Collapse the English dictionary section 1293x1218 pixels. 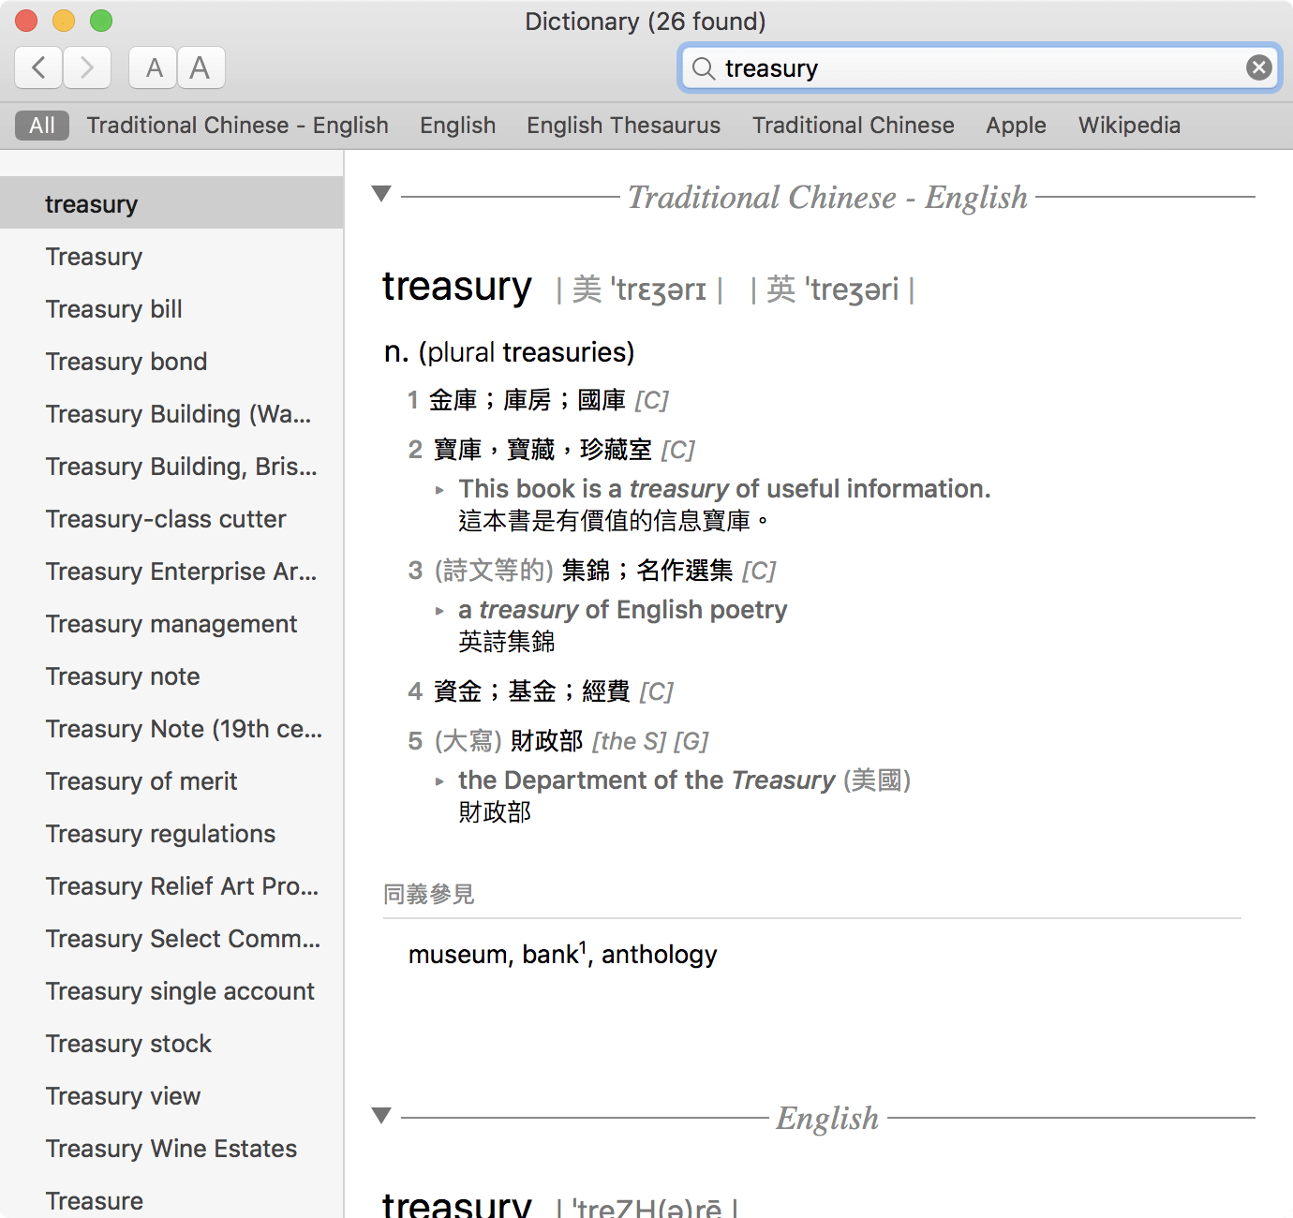(381, 1115)
